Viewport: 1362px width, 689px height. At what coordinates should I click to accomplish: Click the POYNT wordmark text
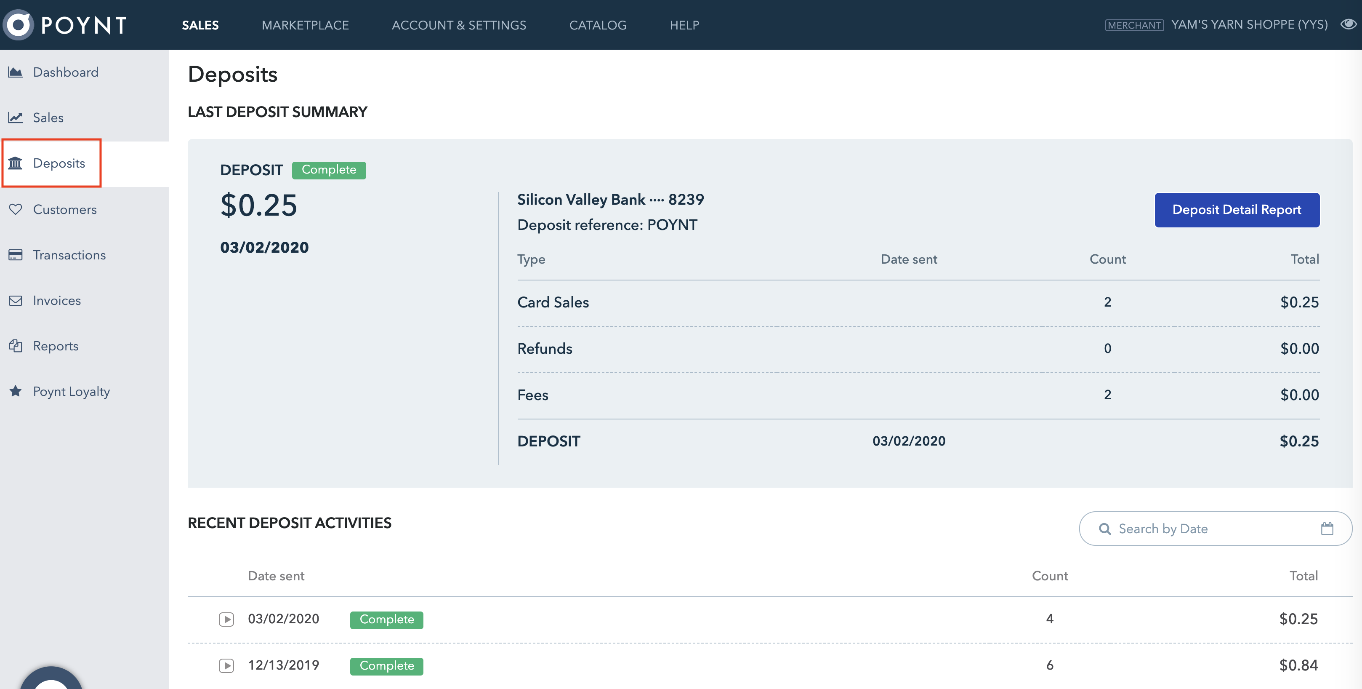83,25
